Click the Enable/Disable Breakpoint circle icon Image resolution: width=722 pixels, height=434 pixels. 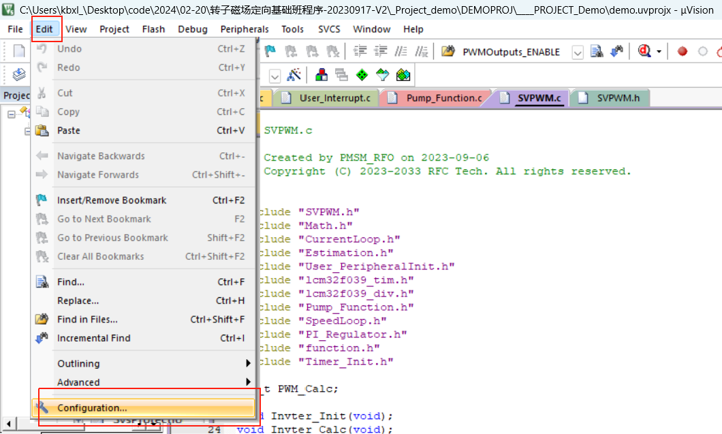coord(703,52)
